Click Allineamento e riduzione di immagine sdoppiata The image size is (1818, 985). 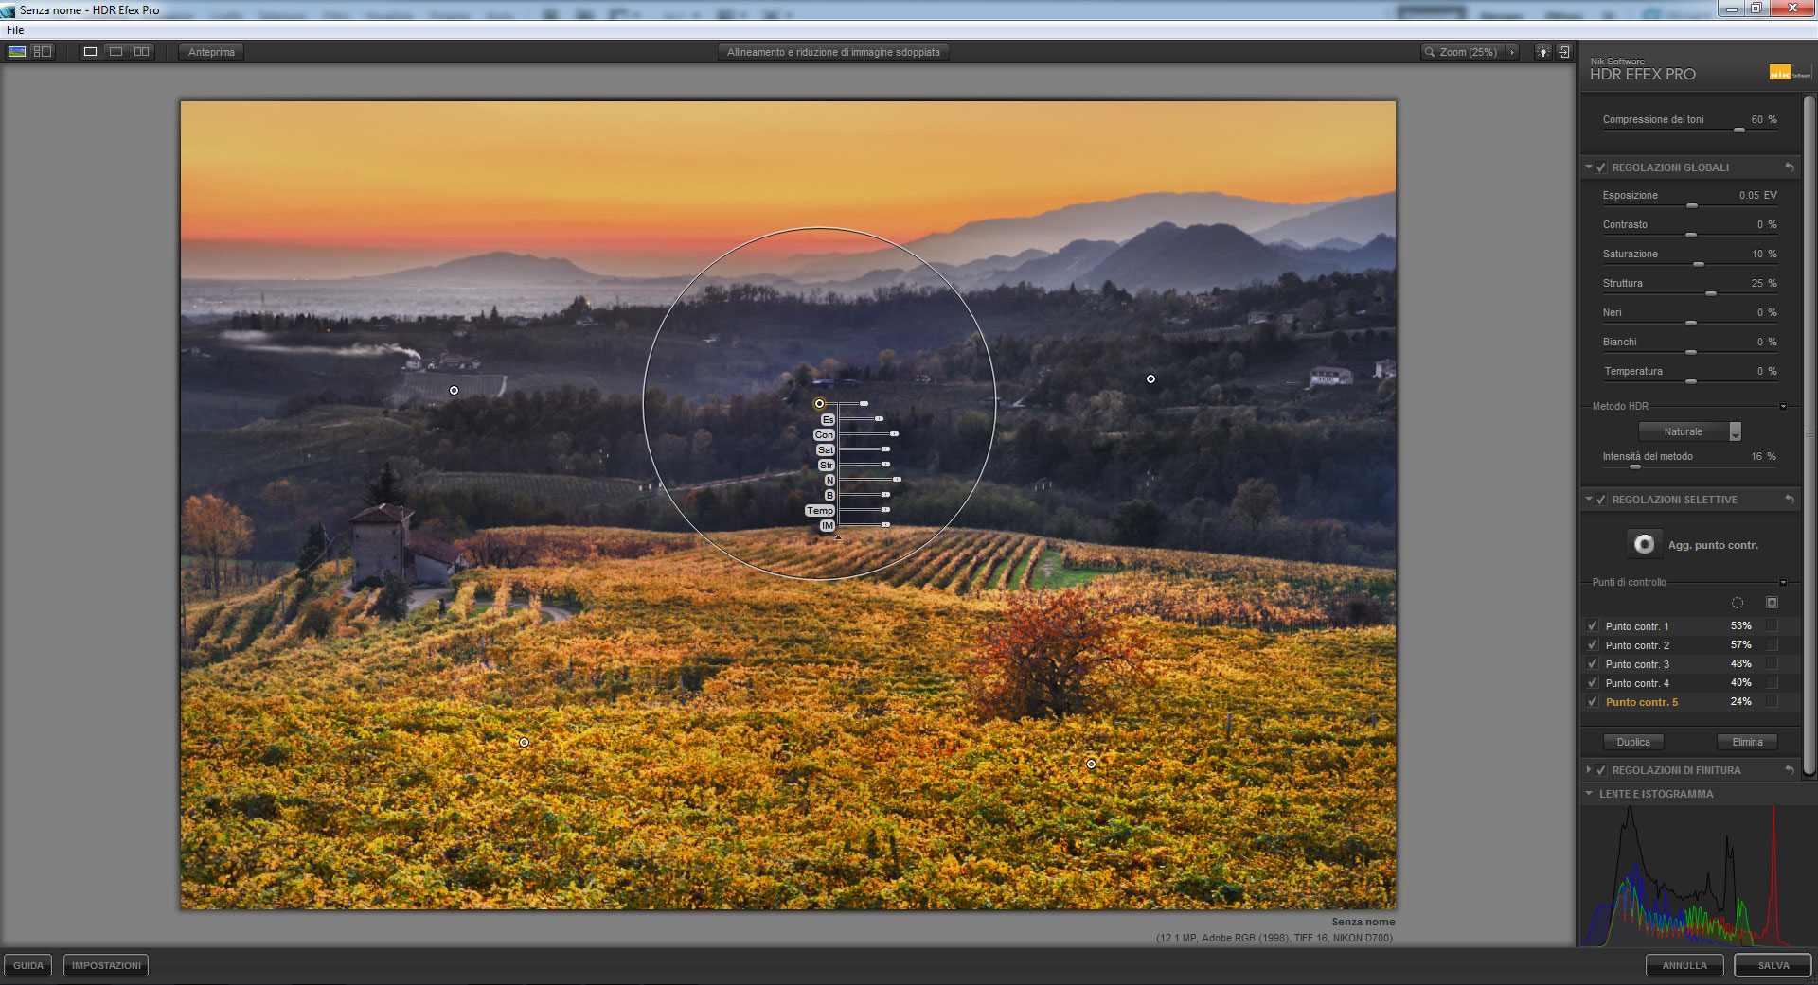click(x=833, y=52)
